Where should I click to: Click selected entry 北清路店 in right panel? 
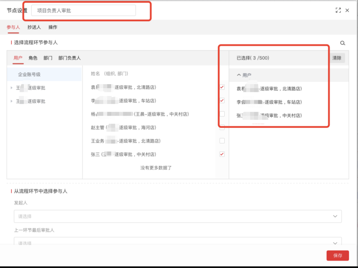click(269, 89)
